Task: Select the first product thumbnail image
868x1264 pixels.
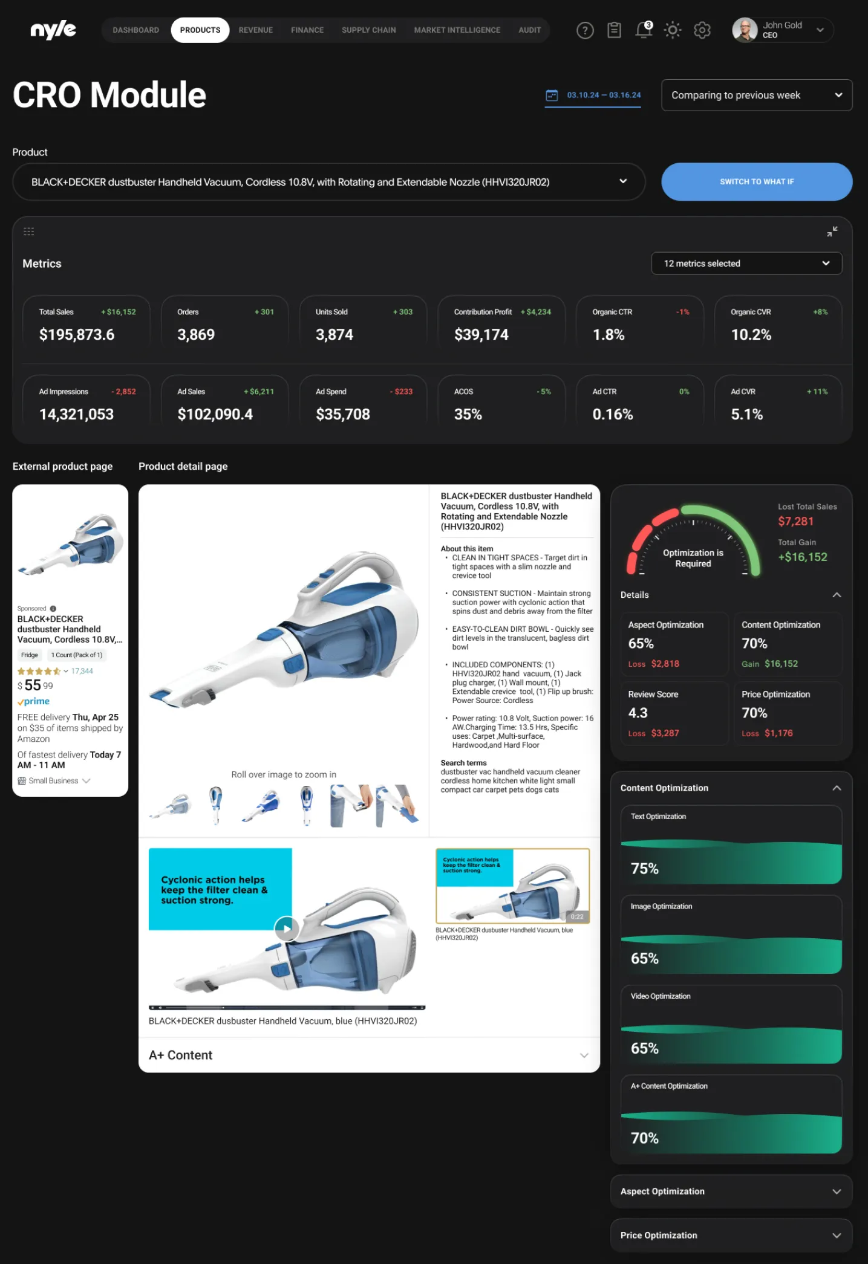Action: pos(170,806)
